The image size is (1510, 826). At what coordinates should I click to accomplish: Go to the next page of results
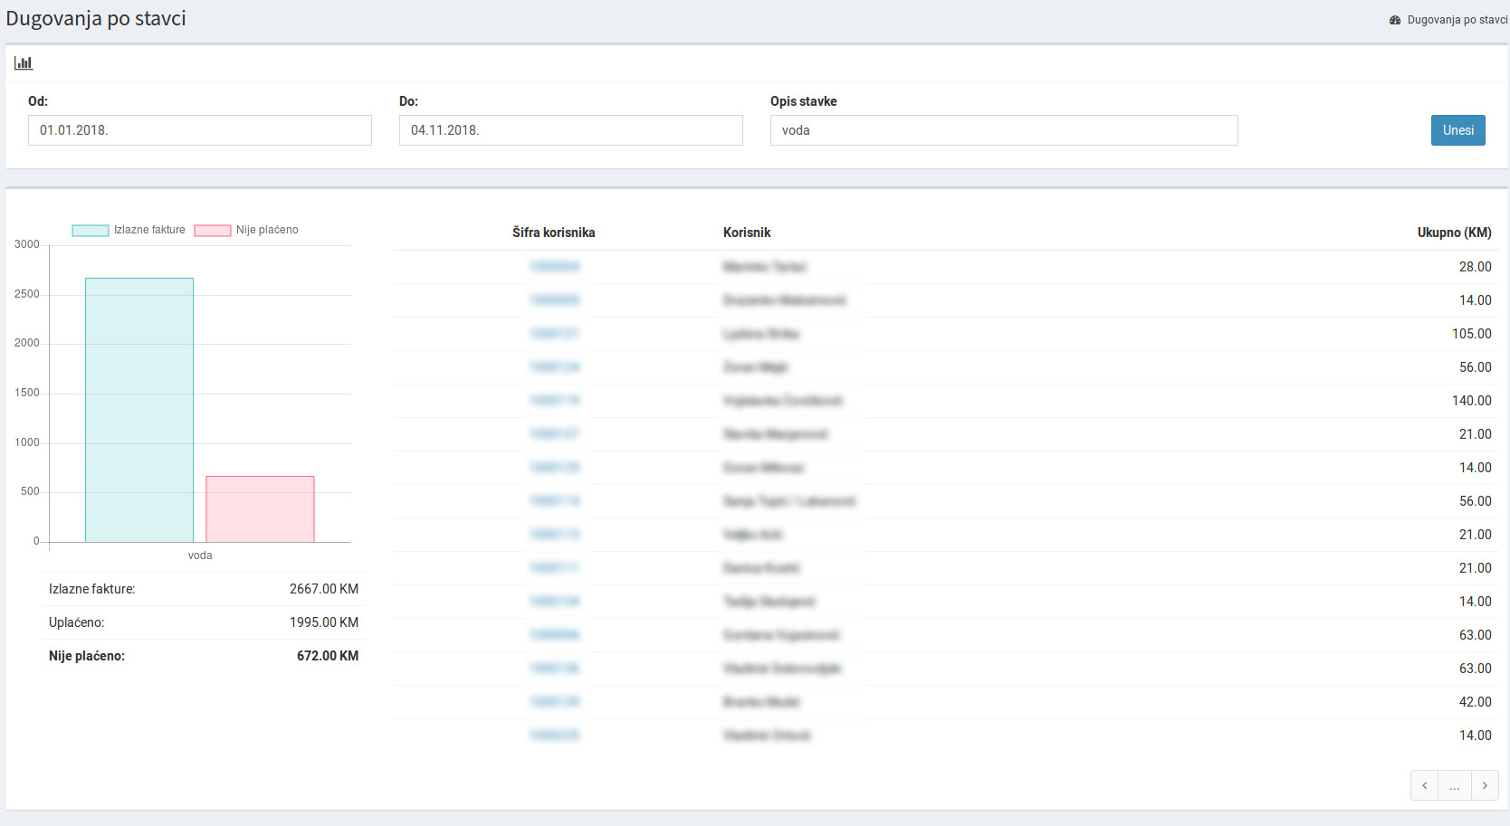[1485, 785]
